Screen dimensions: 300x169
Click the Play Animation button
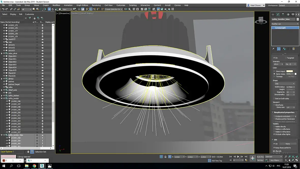(238, 157)
